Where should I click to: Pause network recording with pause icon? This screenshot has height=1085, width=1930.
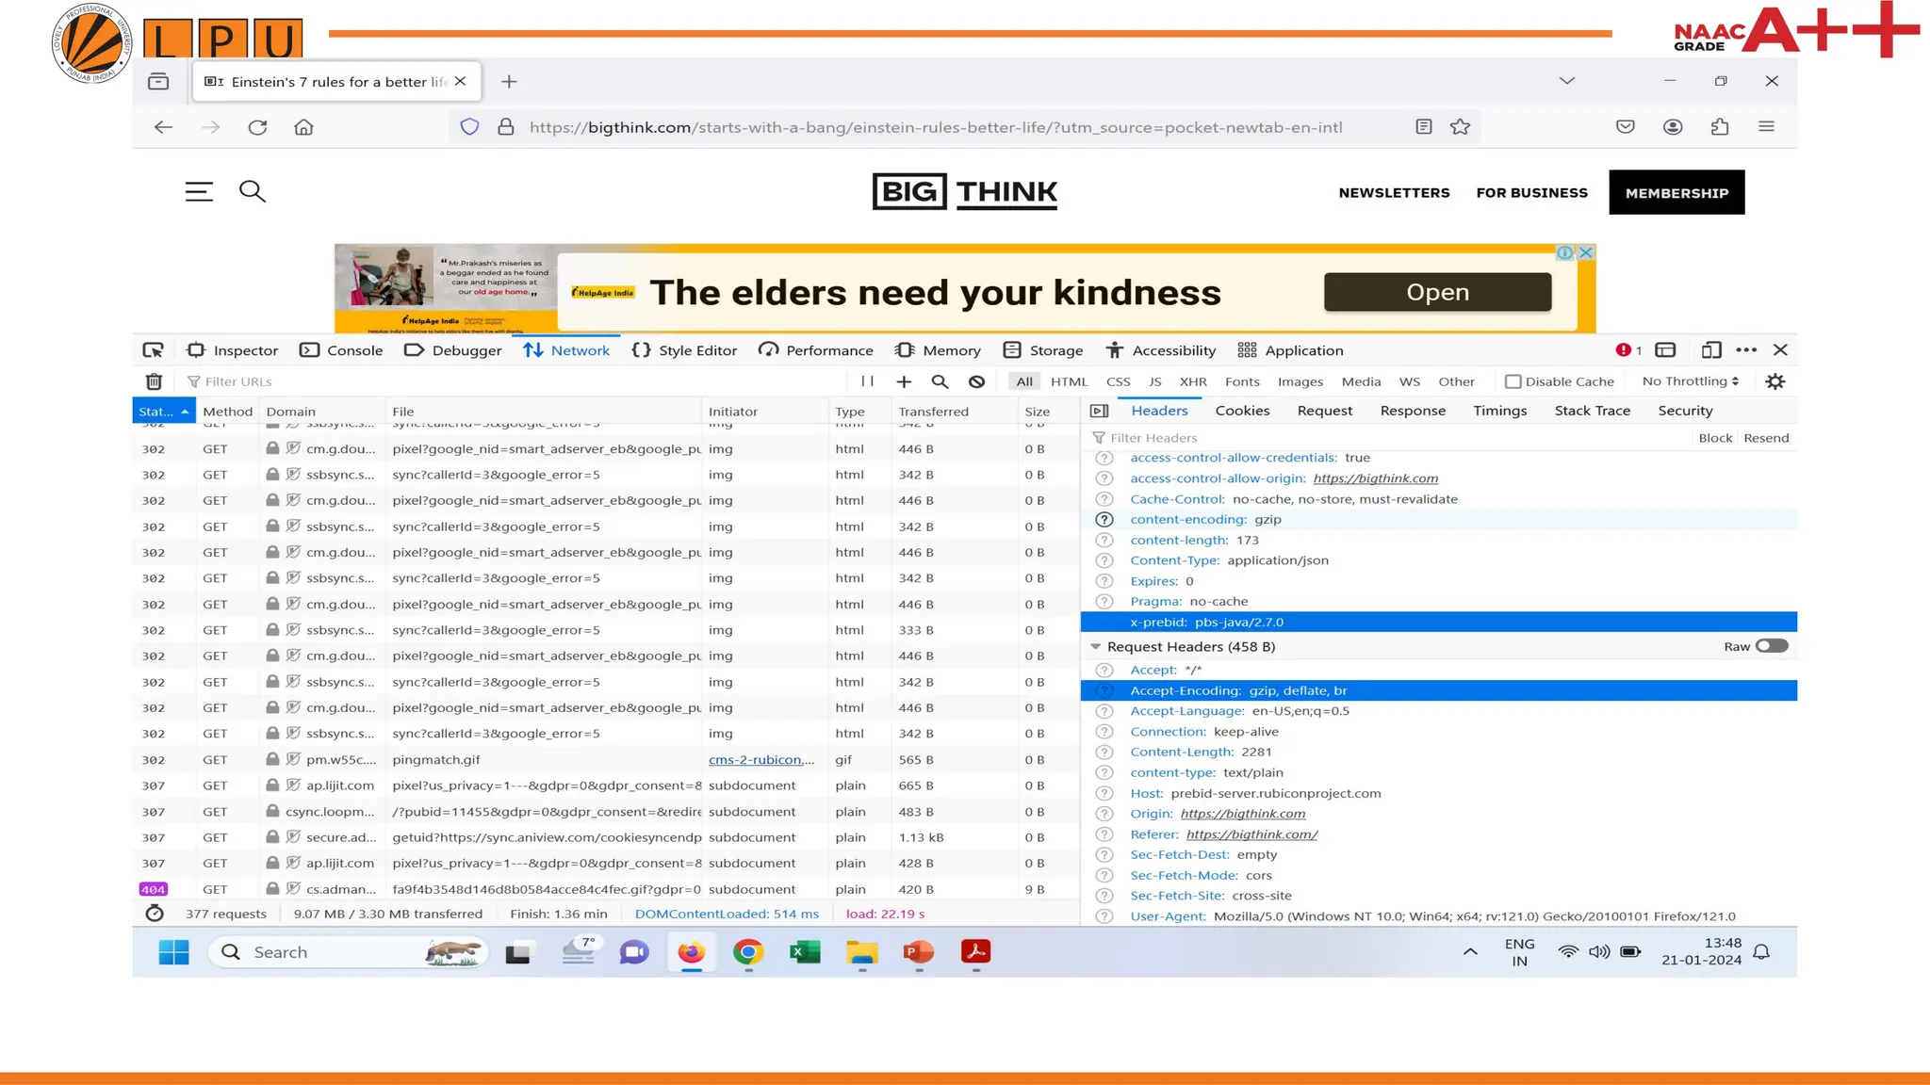pos(867,381)
